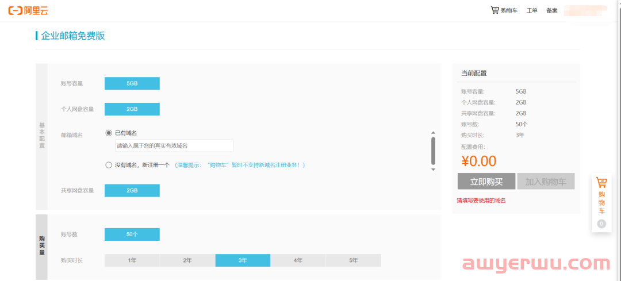Select 2GB shared network disk capacity
The image size is (621, 281).
coord(132,190)
